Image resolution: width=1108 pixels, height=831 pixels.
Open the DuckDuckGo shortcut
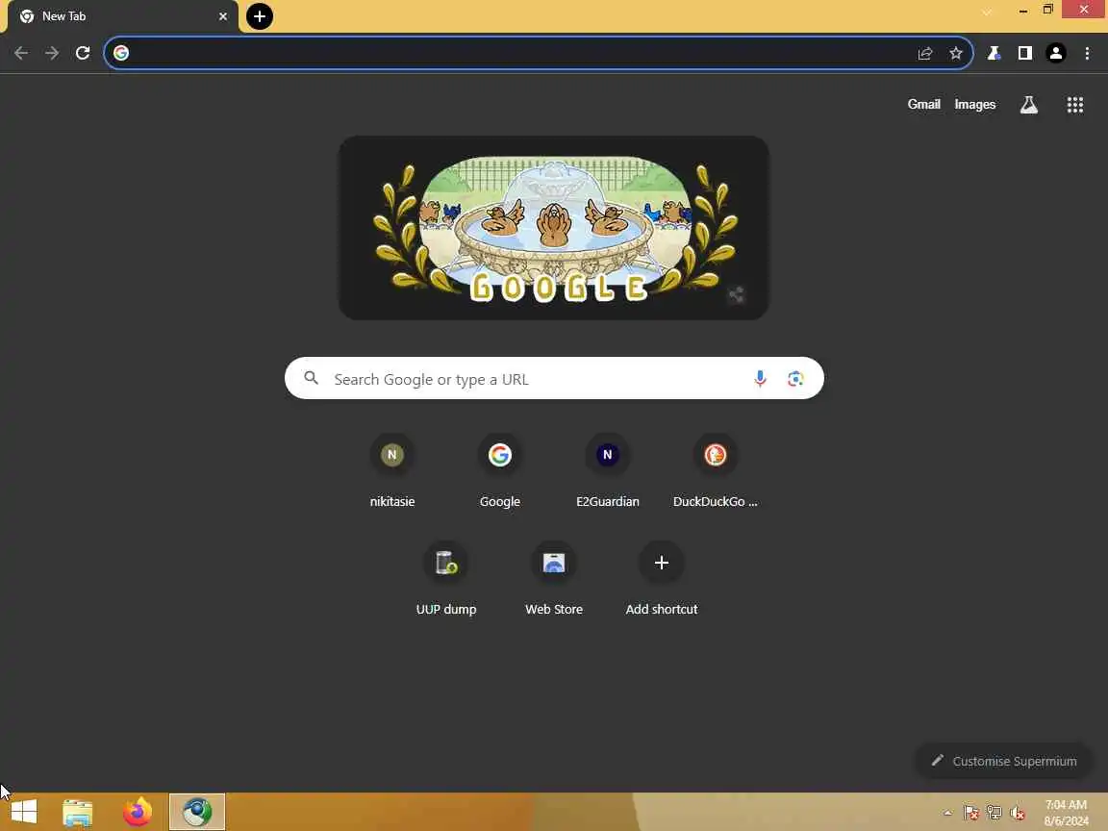(715, 469)
